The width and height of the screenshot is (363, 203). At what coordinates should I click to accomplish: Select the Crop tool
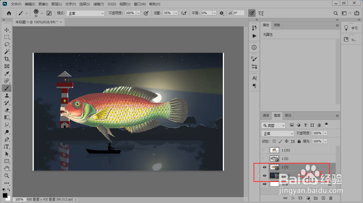coord(7,59)
